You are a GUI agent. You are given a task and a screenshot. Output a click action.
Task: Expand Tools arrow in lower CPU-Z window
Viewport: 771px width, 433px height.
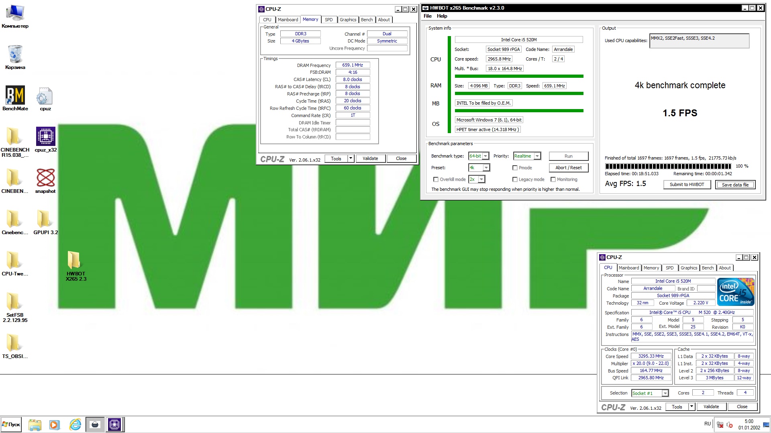(691, 407)
